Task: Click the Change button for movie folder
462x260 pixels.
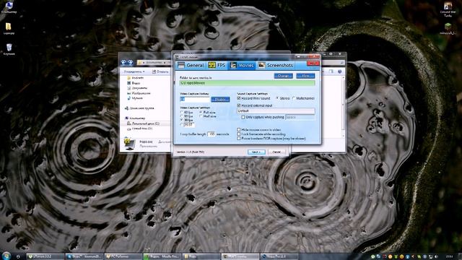Action: pos(283,76)
